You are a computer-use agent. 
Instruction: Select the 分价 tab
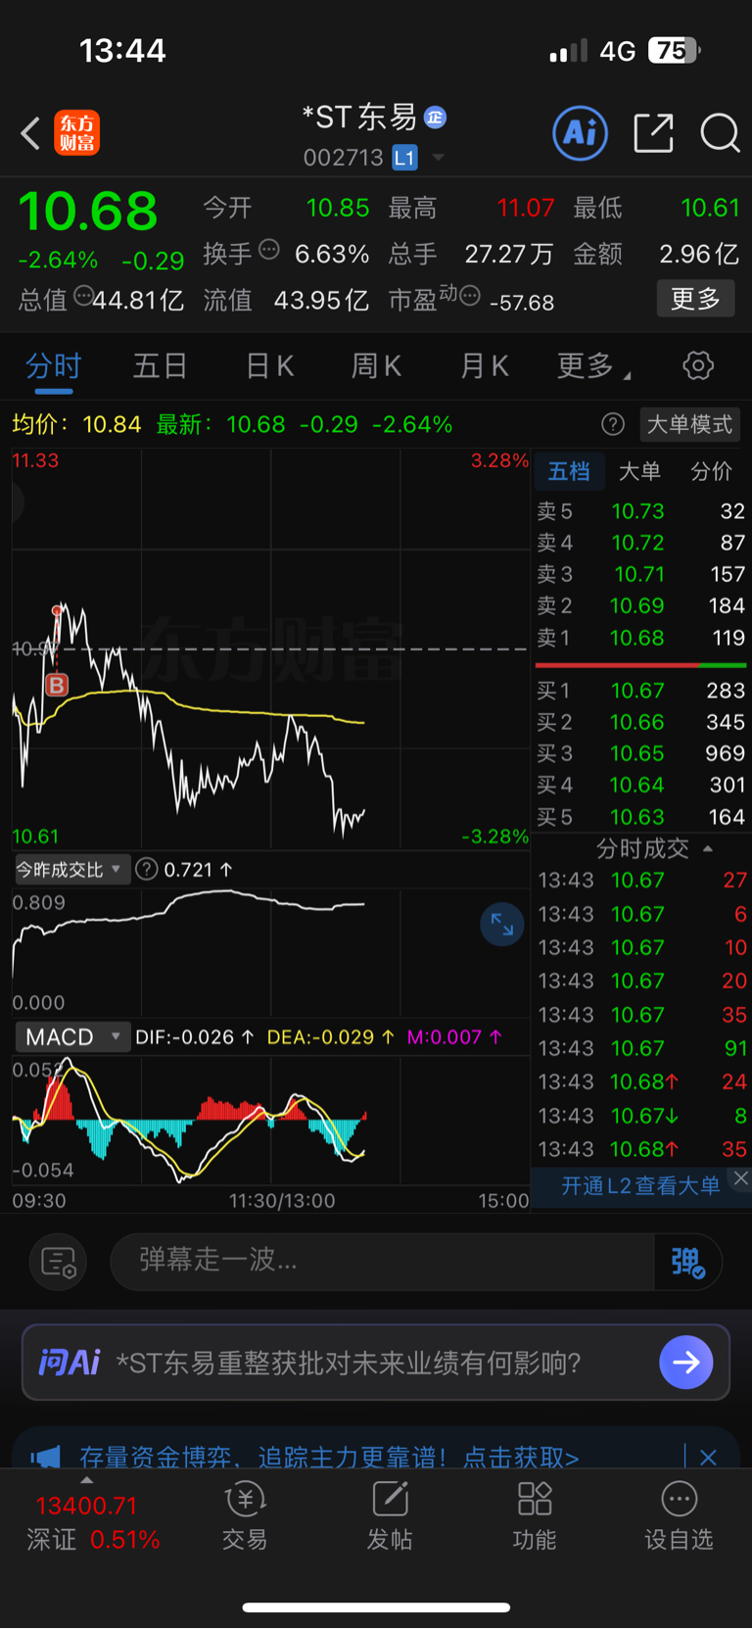[711, 471]
